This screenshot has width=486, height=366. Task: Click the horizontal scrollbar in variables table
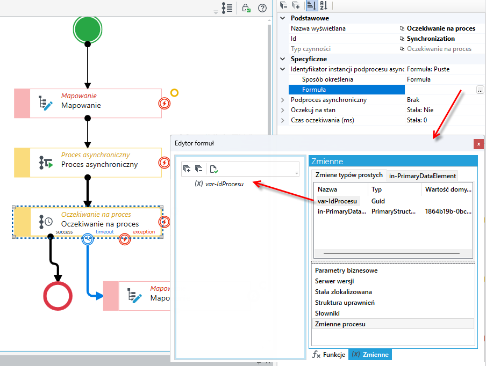(x=391, y=253)
